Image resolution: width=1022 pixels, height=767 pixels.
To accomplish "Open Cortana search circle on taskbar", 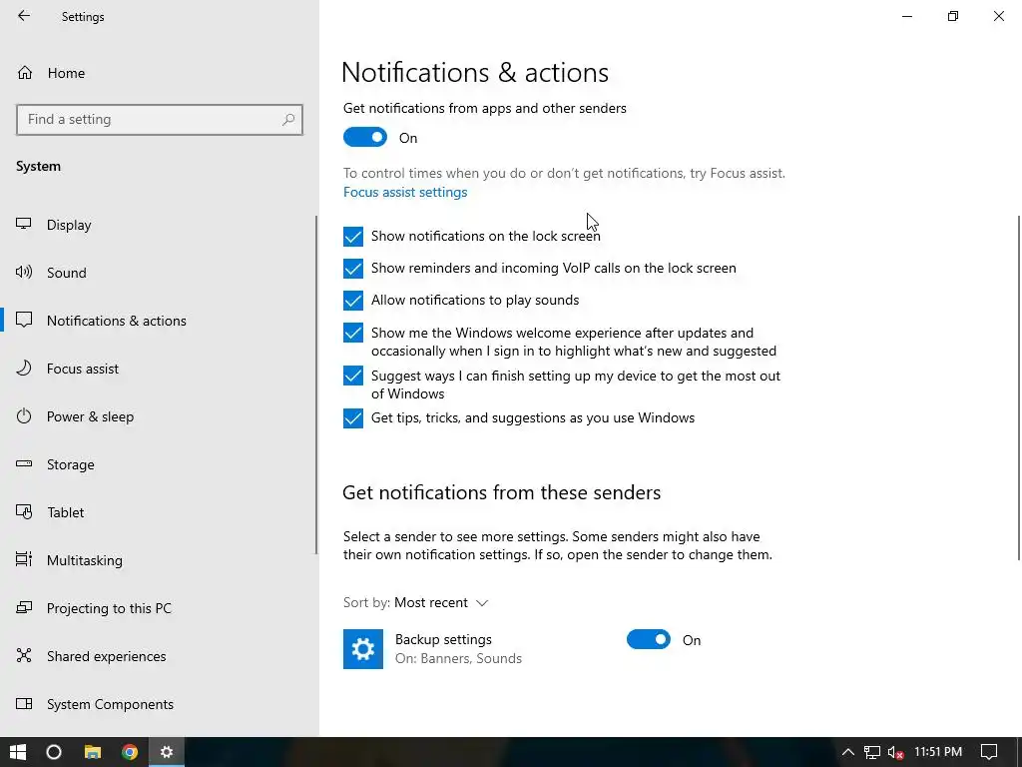I will coord(54,752).
